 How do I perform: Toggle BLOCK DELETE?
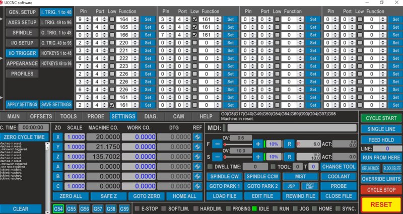coord(392,169)
